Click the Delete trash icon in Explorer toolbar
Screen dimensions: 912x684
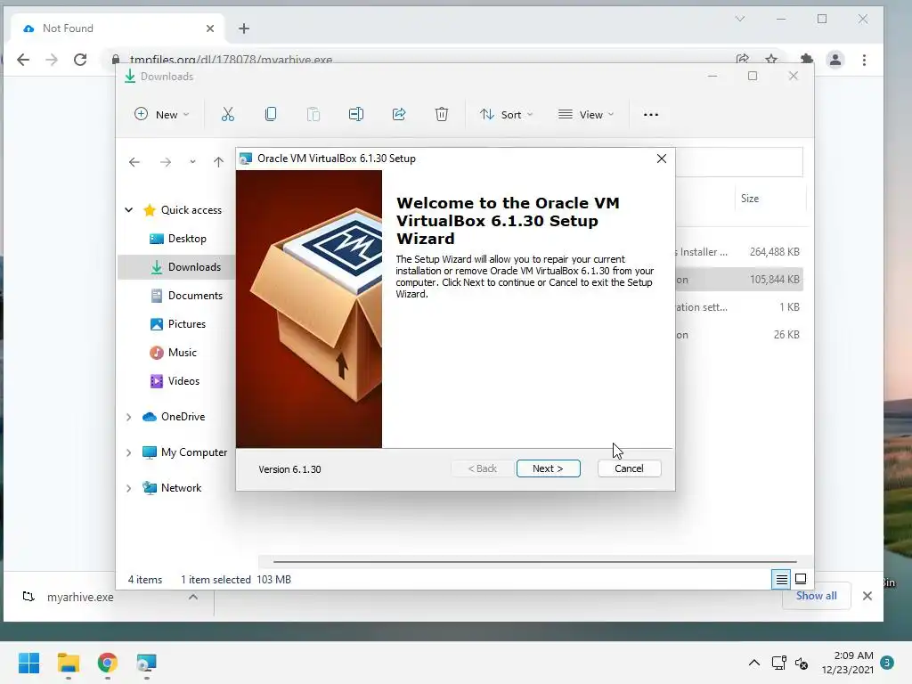[x=442, y=115]
